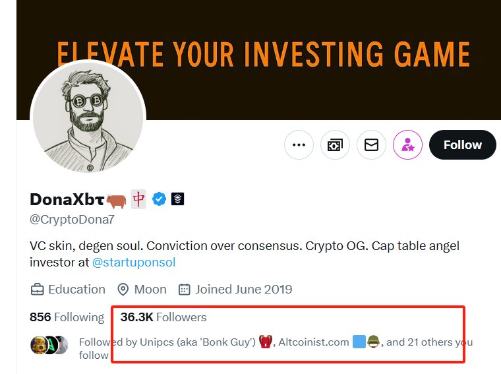This screenshot has height=374, width=501.
Task: Click the black Follow button
Action: point(462,145)
